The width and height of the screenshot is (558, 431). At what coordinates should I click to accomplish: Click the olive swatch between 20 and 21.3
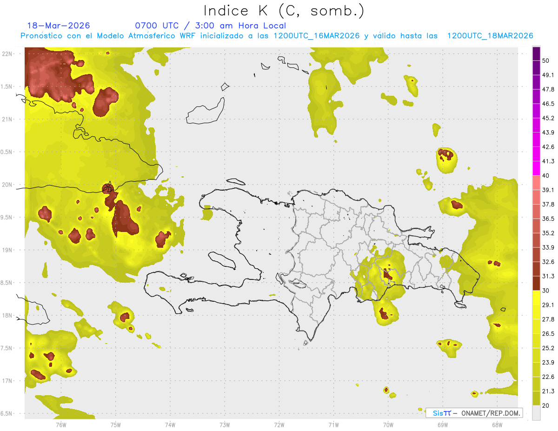point(537,398)
